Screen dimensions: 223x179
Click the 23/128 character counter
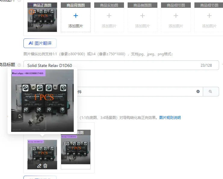pyautogui.click(x=206, y=65)
